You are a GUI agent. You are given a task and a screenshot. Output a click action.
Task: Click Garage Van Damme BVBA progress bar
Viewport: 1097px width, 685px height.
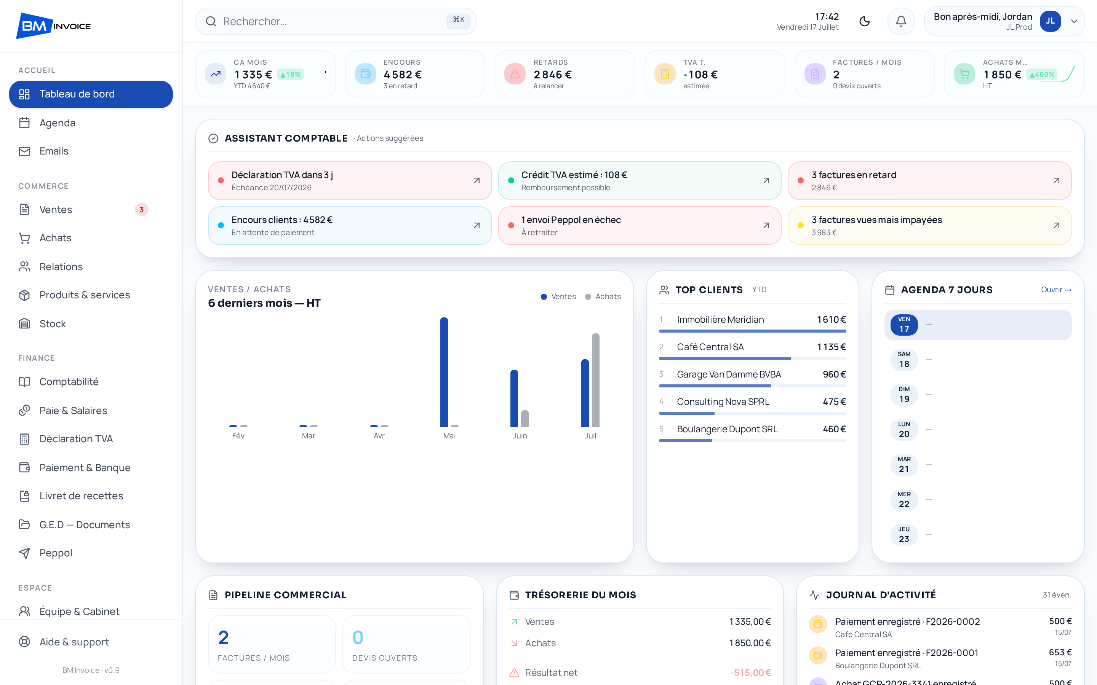[753, 386]
